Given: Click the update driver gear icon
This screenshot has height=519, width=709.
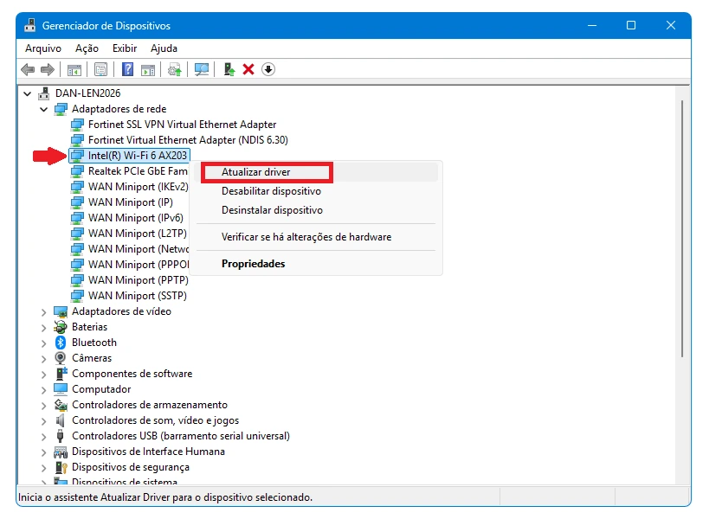Looking at the screenshot, I should tap(175, 69).
